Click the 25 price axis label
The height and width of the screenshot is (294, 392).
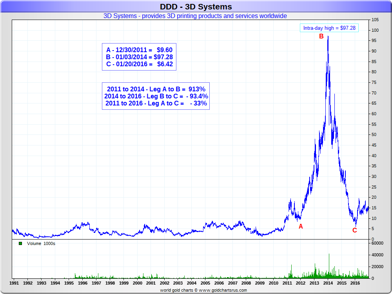point(374,187)
